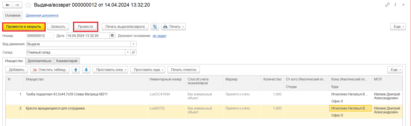The width and height of the screenshot is (411, 126).
Task: Click the Способ учета экземпляров column header
Action: (204, 83)
